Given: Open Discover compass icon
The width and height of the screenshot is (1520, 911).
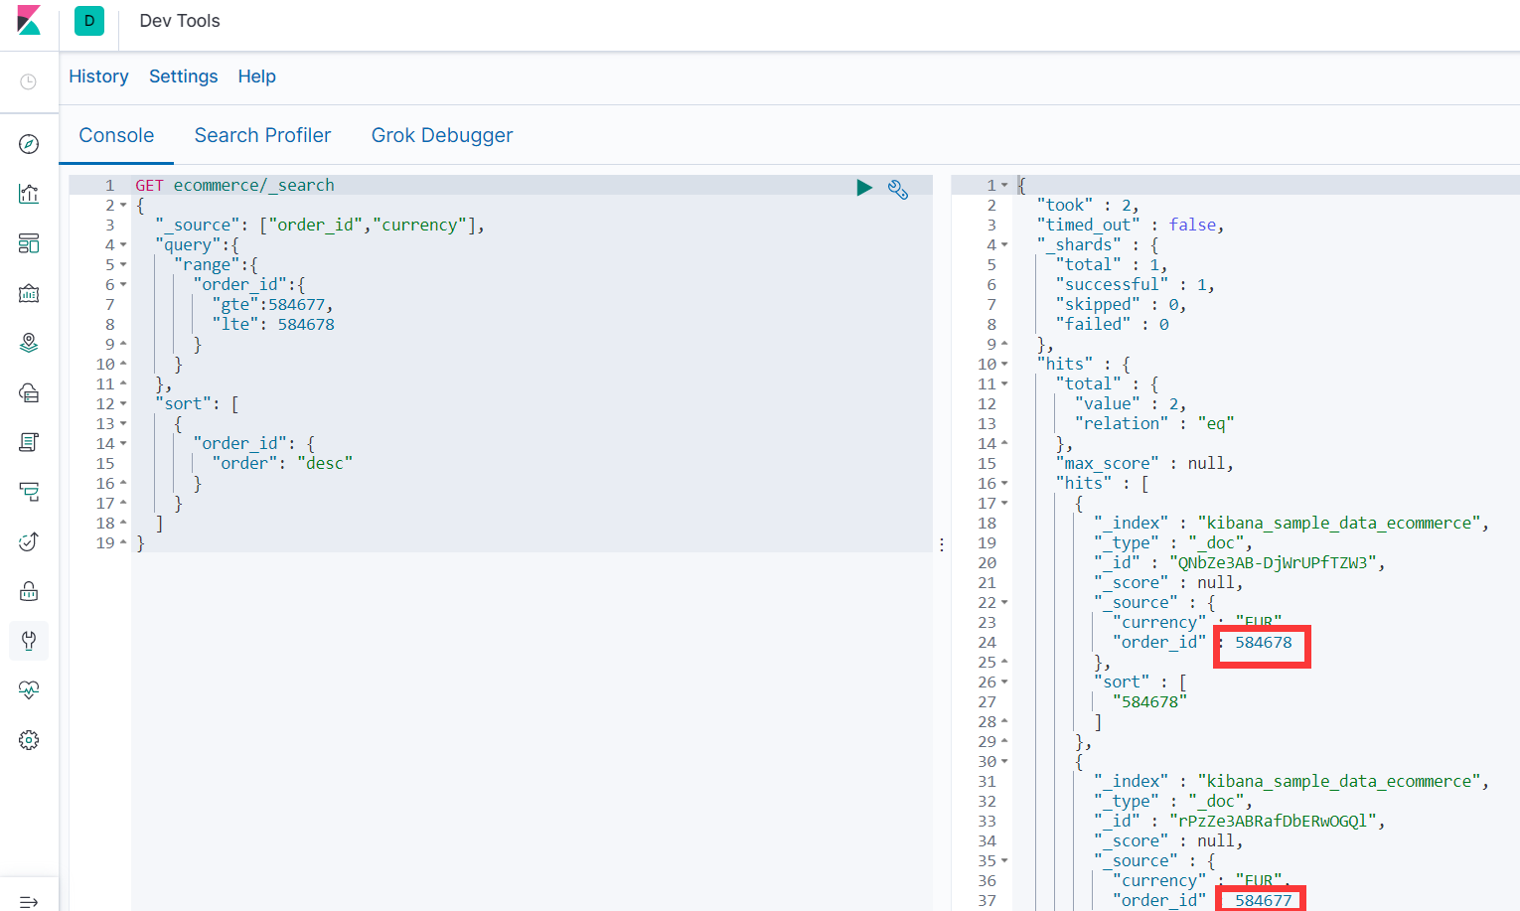Looking at the screenshot, I should pyautogui.click(x=29, y=144).
